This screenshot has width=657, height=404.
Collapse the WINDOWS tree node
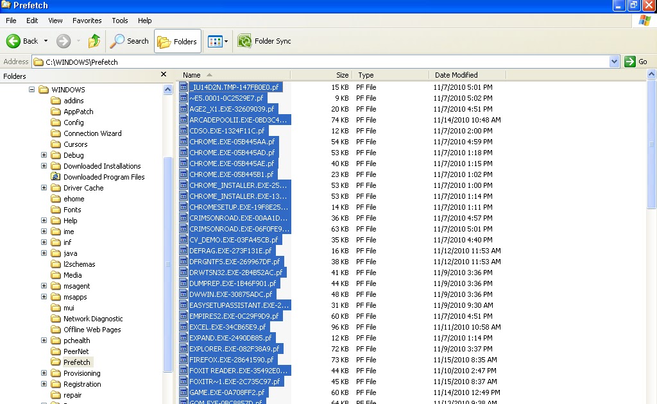pos(31,90)
